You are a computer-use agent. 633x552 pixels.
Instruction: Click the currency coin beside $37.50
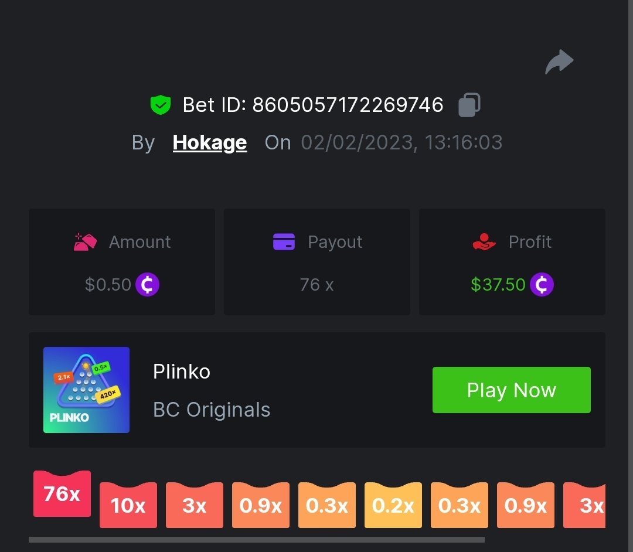[542, 284]
